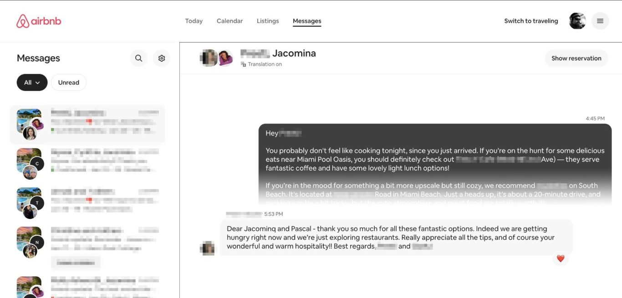Click Switch to traveling link

point(531,21)
